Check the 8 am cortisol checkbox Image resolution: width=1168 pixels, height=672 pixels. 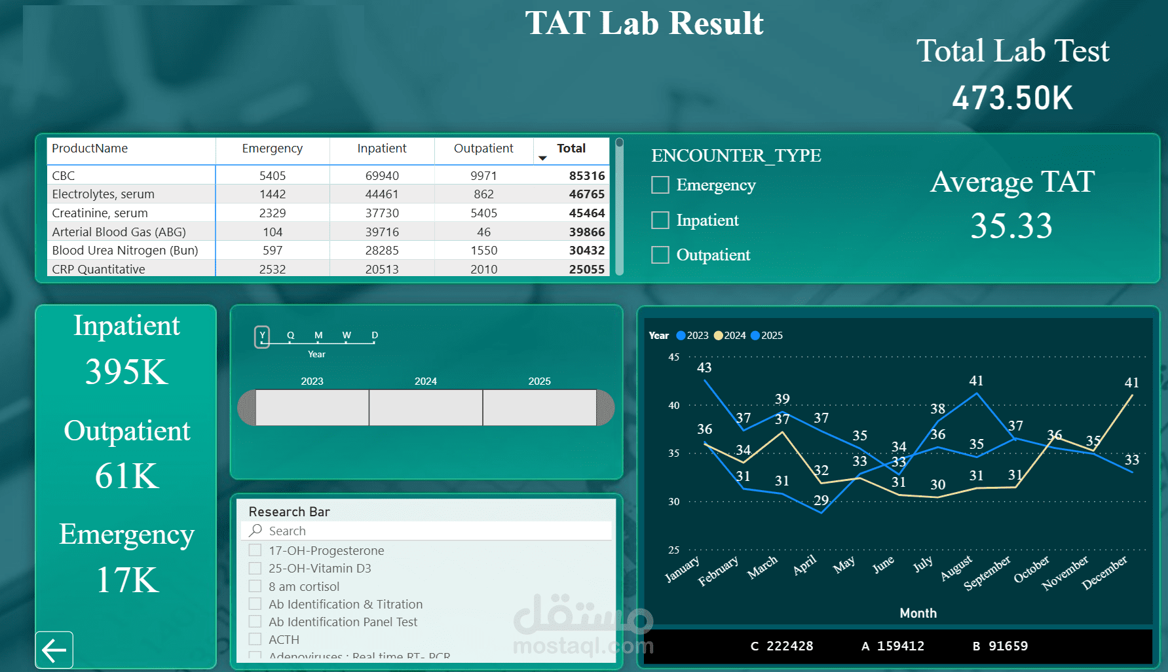(x=255, y=586)
